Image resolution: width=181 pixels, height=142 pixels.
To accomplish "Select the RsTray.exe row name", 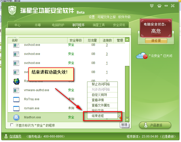I will [x=32, y=99].
